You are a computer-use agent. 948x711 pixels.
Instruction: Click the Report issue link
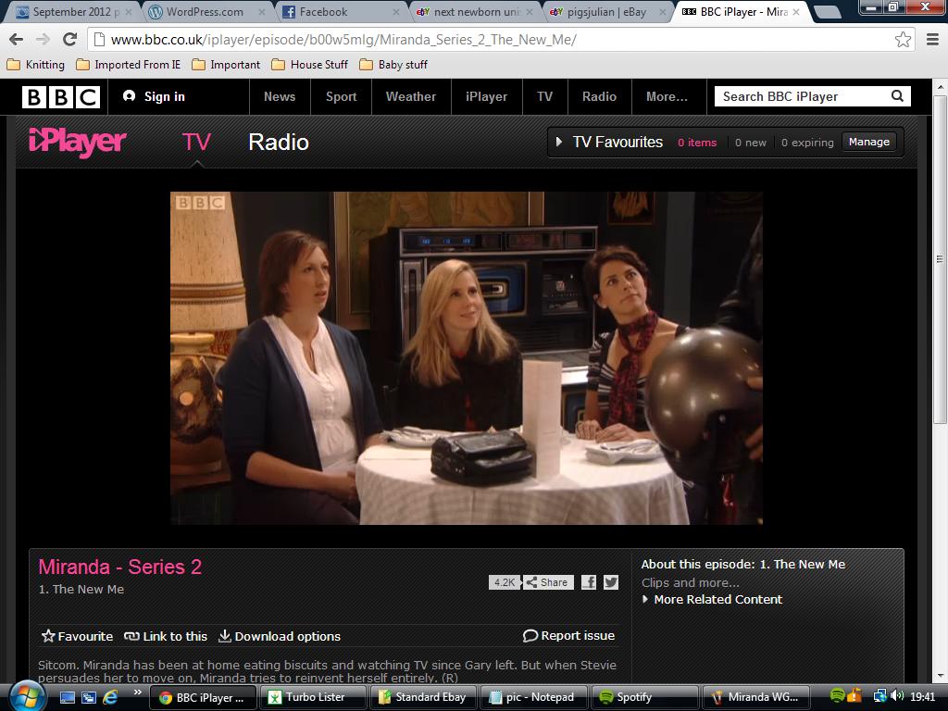(569, 635)
